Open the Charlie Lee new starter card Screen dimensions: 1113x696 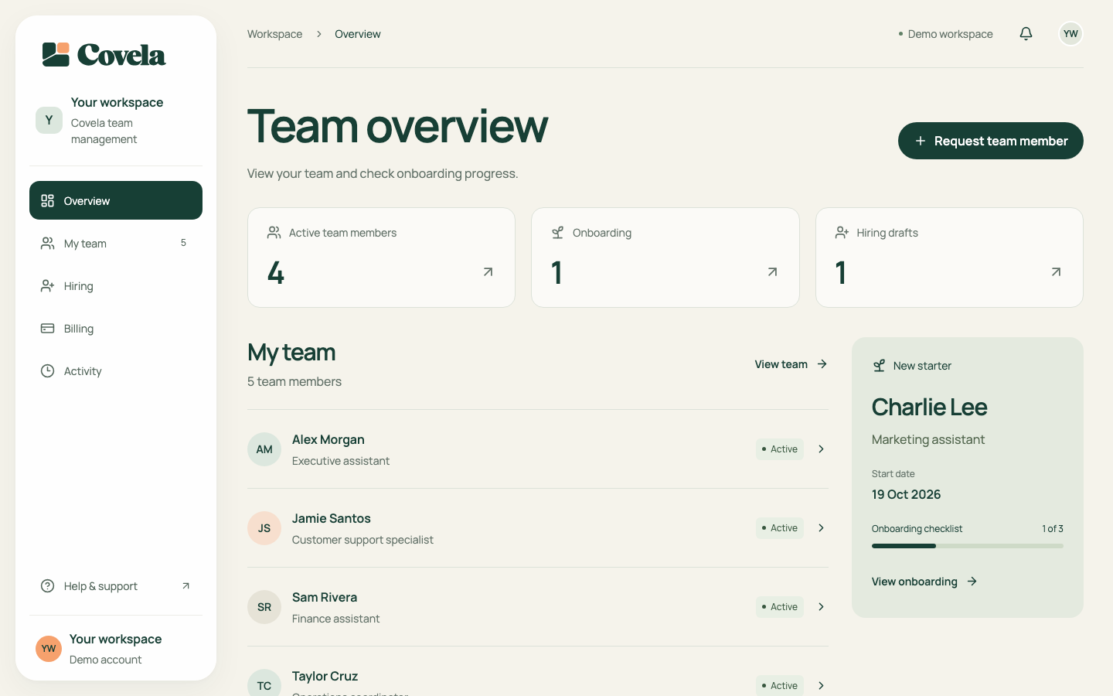968,477
